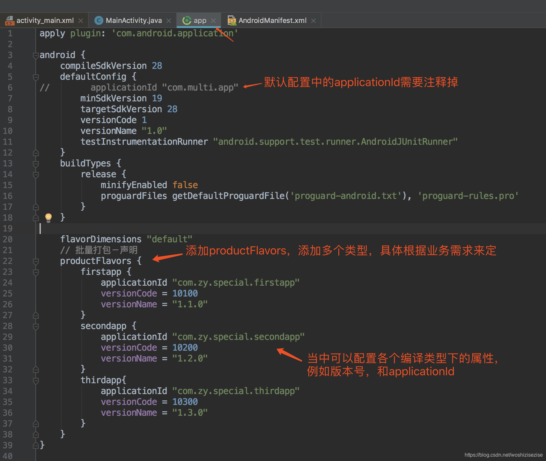Click versionName "1.3.0" value
Screen dimensions: 546x461
pyautogui.click(x=190, y=413)
